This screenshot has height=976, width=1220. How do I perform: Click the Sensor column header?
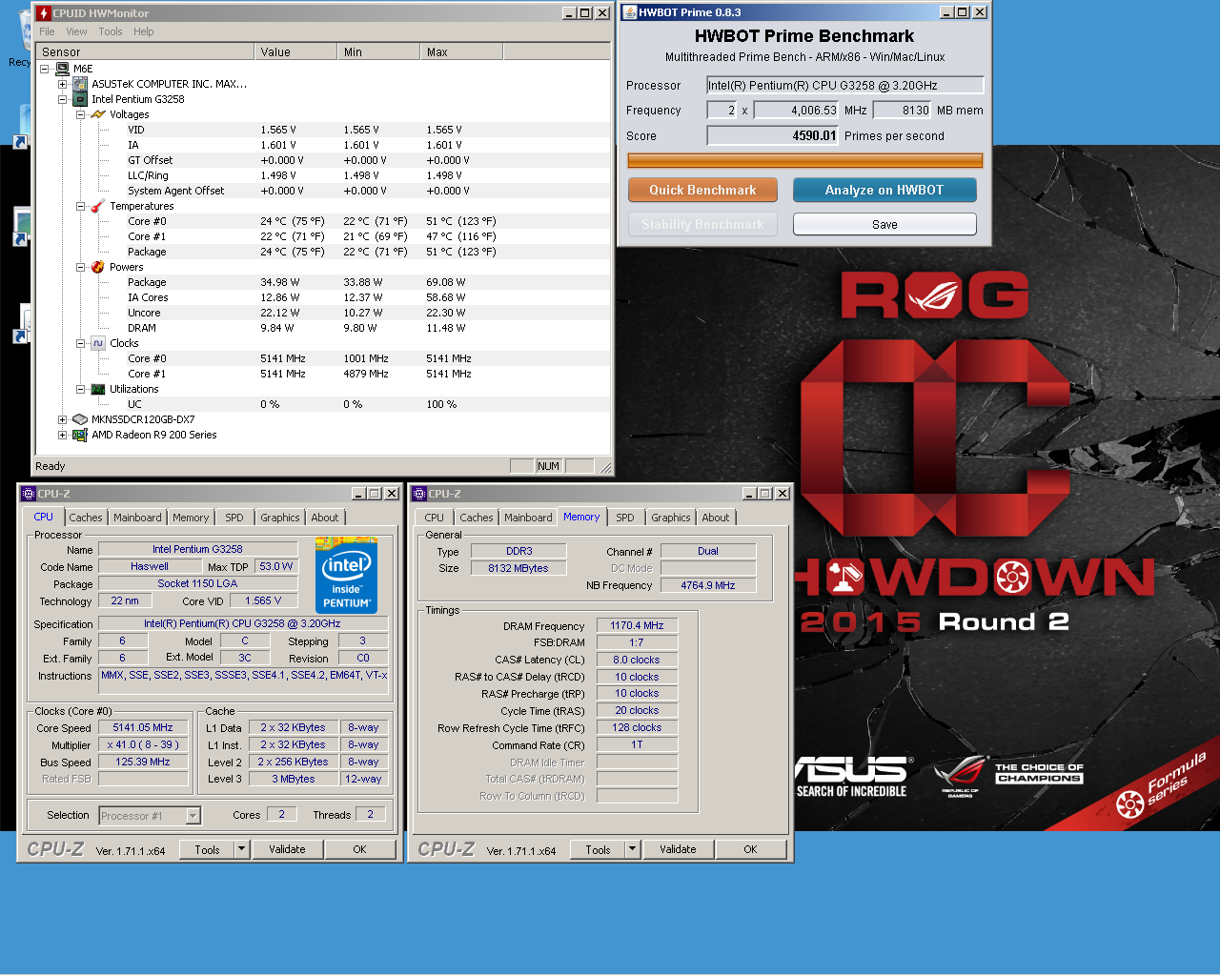click(145, 51)
